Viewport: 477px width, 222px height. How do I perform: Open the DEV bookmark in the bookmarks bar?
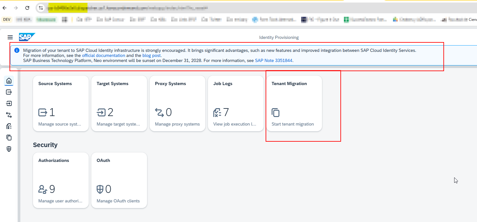[x=7, y=20]
